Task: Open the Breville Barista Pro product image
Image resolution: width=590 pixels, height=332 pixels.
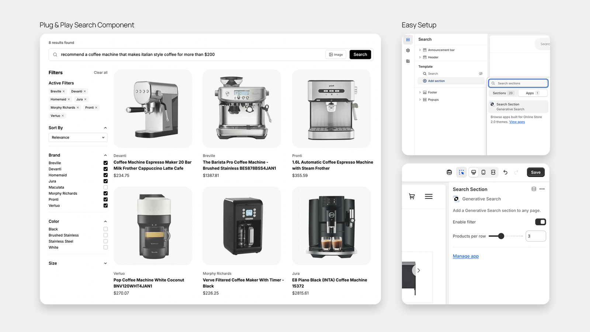Action: tap(242, 109)
